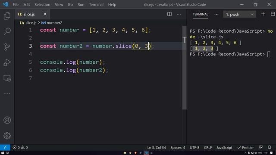This screenshot has height=155, width=276.
Task: Open the Terminal menu
Action: coord(96,5)
